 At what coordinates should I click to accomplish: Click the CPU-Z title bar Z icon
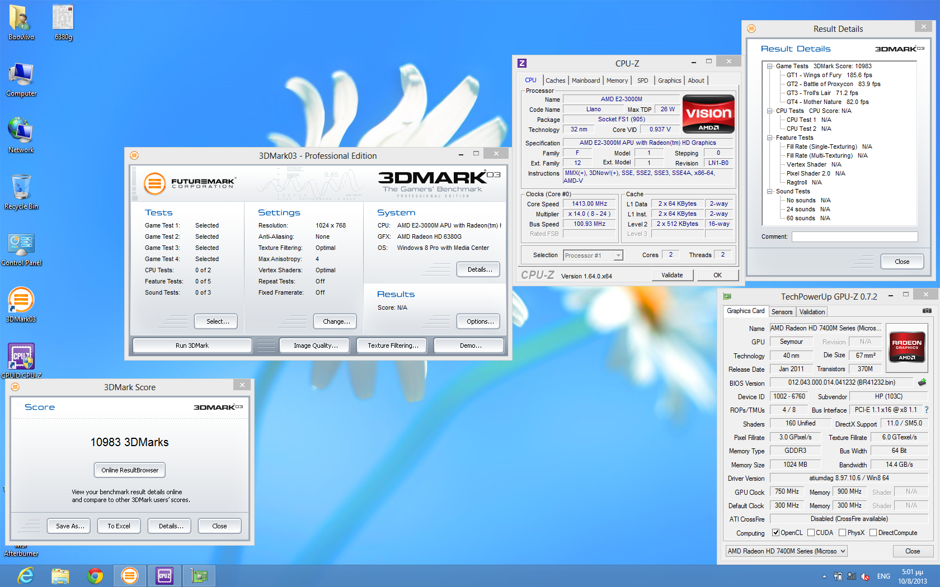tap(522, 63)
